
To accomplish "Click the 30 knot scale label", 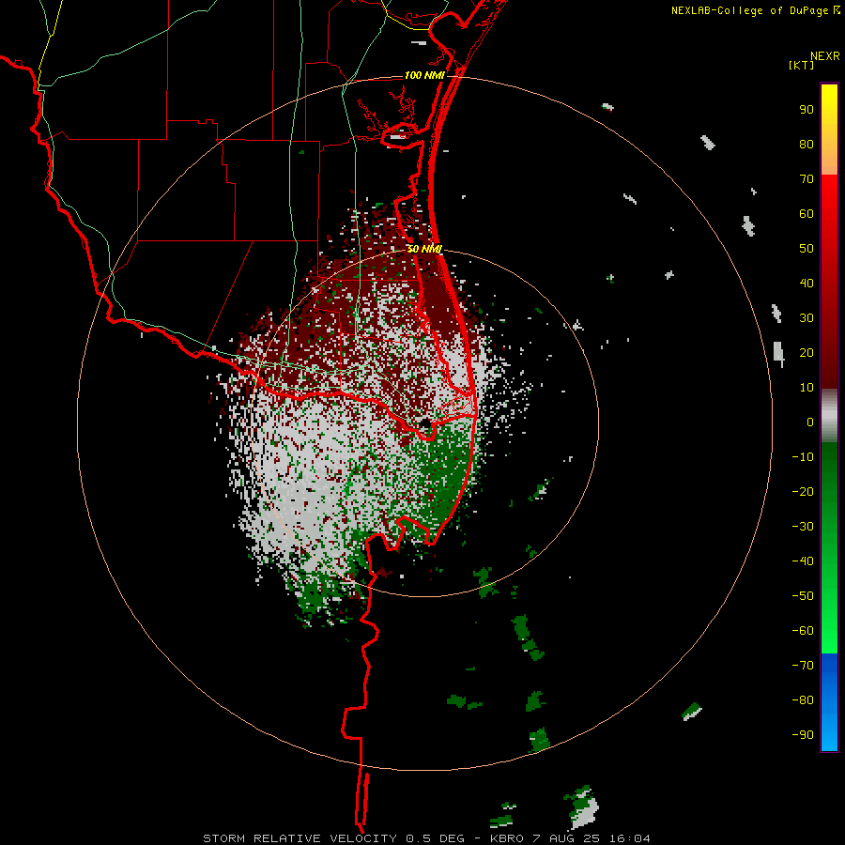I will (807, 318).
